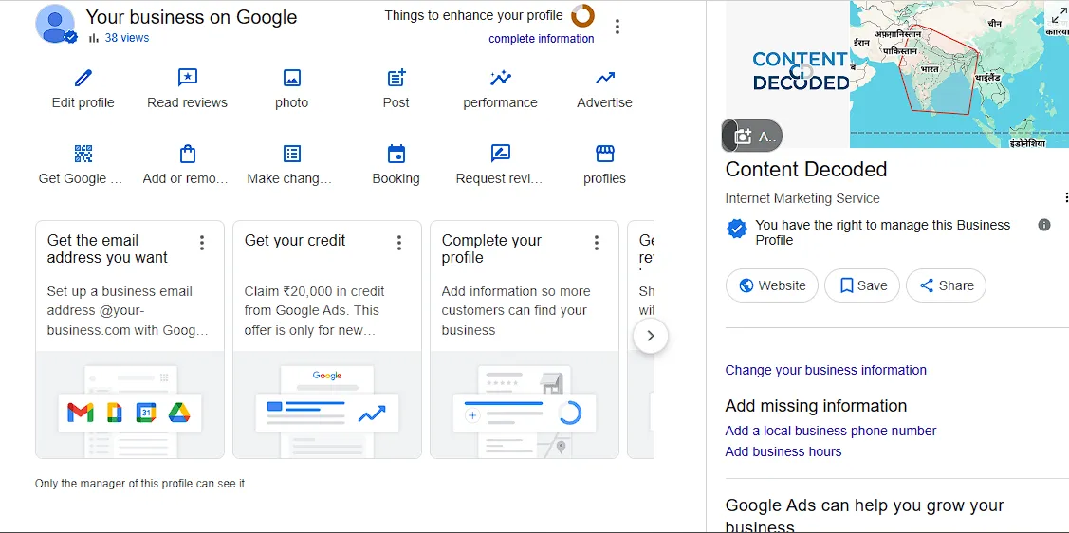
Task: Open the Complete your profile card
Action: 525,340
